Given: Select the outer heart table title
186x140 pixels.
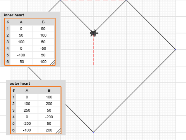Looking at the screenshot, I should 20,84.
